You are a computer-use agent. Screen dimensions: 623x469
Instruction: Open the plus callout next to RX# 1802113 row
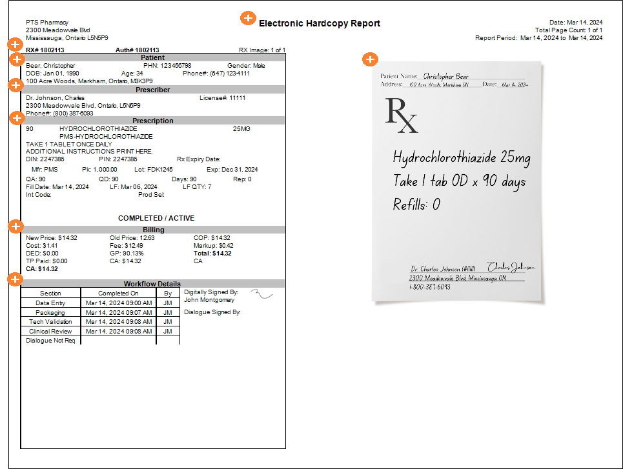point(14,45)
